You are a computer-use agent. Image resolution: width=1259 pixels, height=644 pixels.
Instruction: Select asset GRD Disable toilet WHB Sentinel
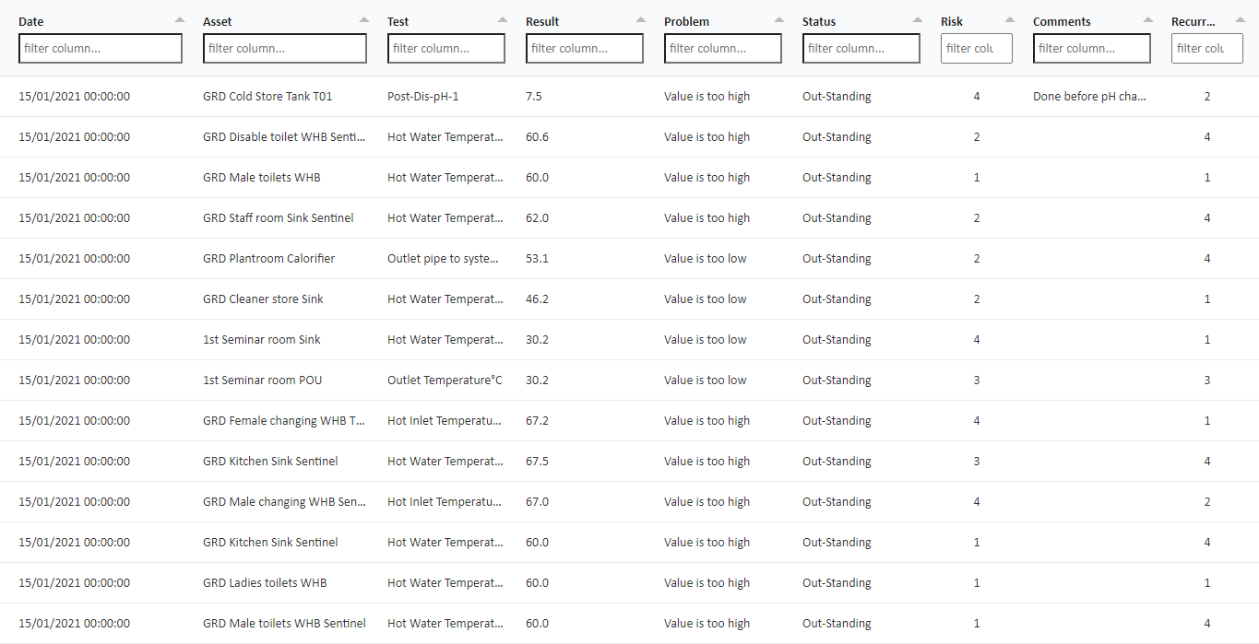pos(284,136)
